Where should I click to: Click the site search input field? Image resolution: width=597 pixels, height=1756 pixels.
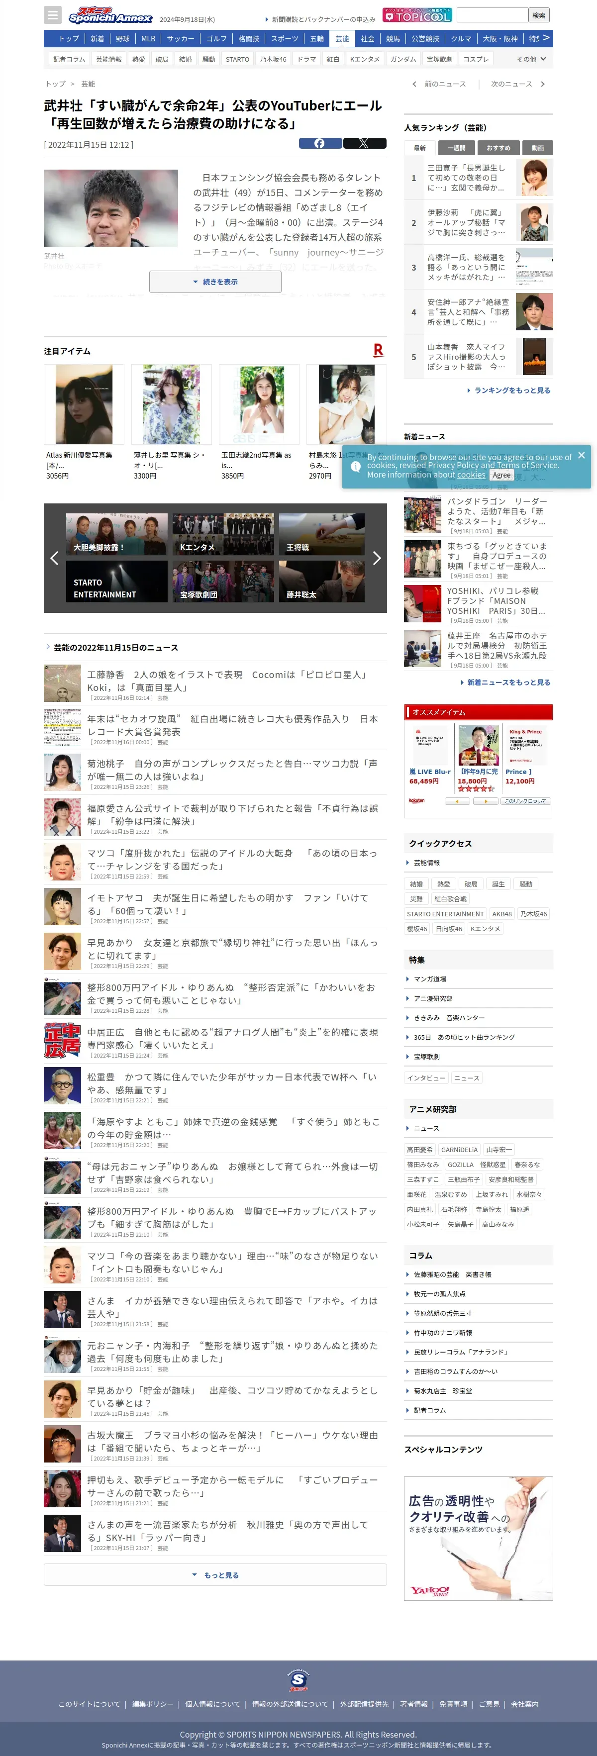(x=492, y=15)
